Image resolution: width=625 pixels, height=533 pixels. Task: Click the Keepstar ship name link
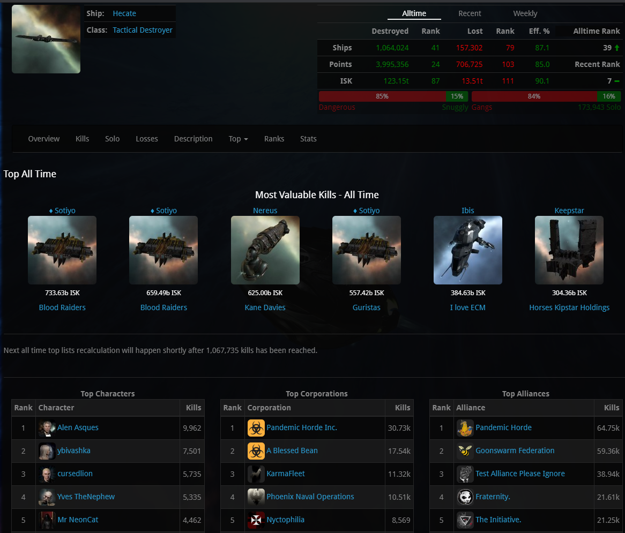(x=569, y=211)
